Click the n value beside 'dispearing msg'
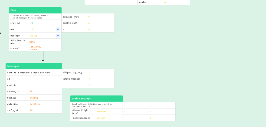 tap(89, 73)
